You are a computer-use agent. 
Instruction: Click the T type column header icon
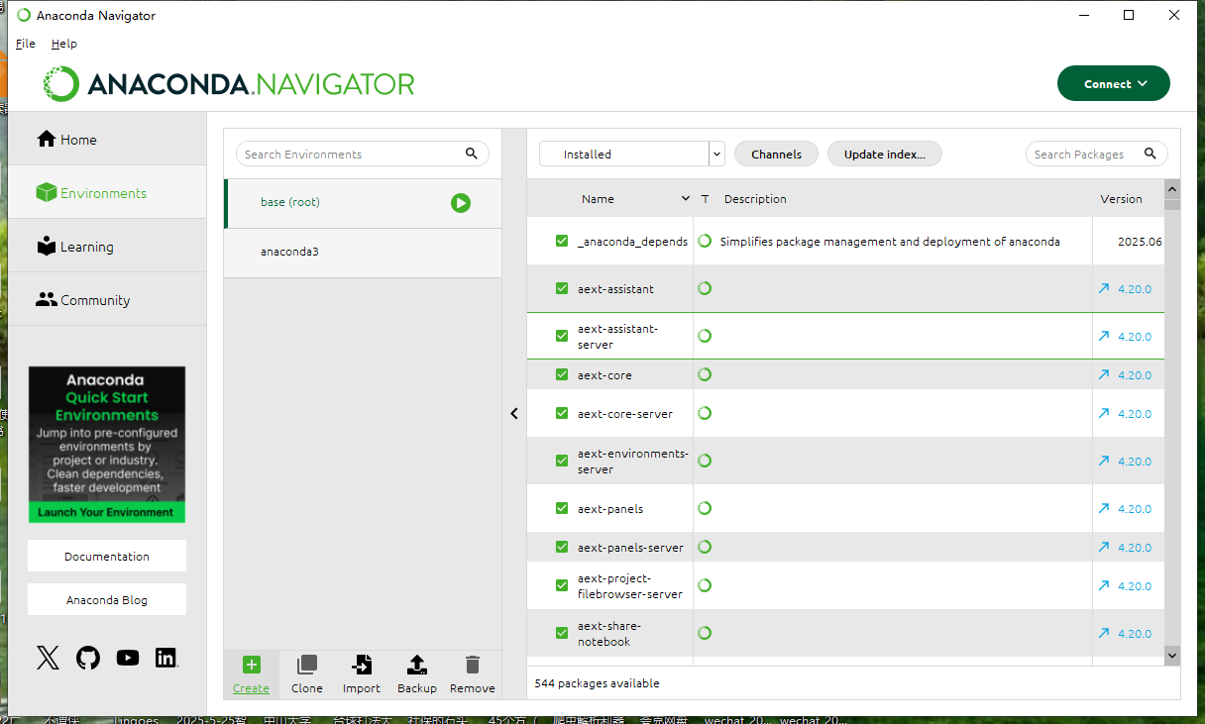coord(705,199)
